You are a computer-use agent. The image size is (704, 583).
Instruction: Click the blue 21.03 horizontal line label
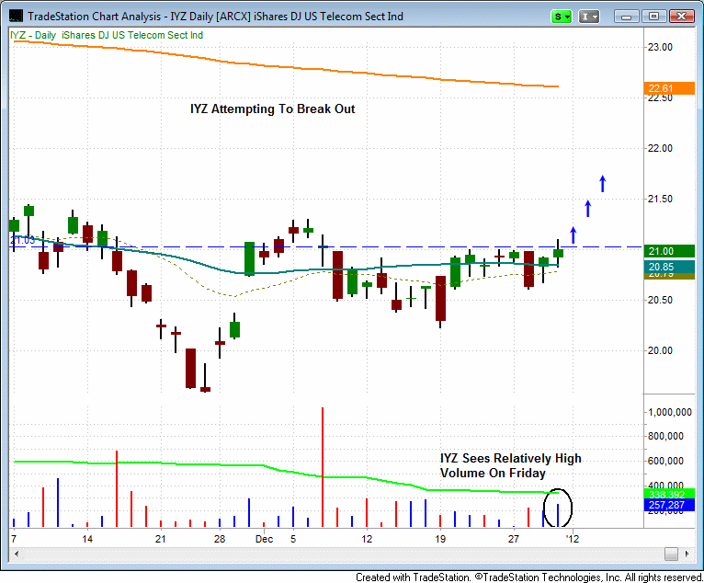click(22, 240)
